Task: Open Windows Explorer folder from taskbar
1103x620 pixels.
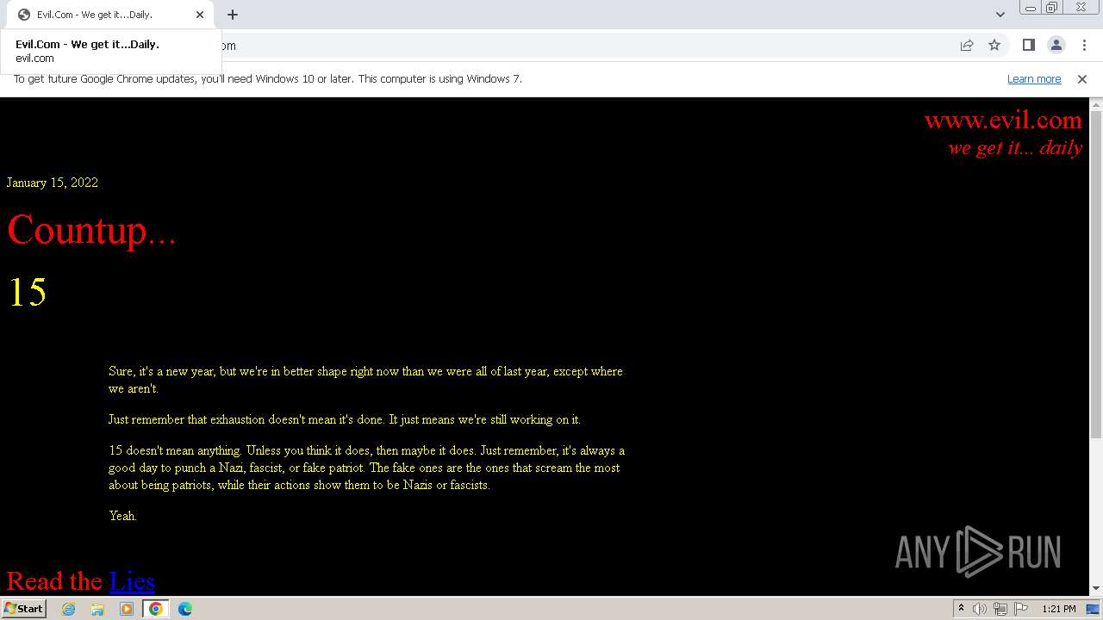Action: (97, 609)
